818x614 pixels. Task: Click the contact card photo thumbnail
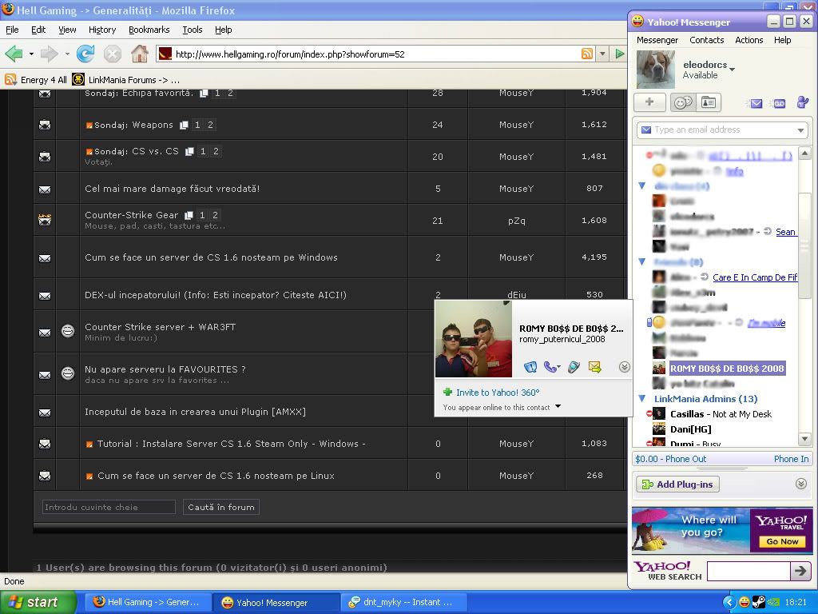click(474, 339)
